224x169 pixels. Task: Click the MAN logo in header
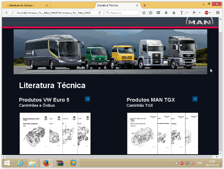(x=199, y=21)
